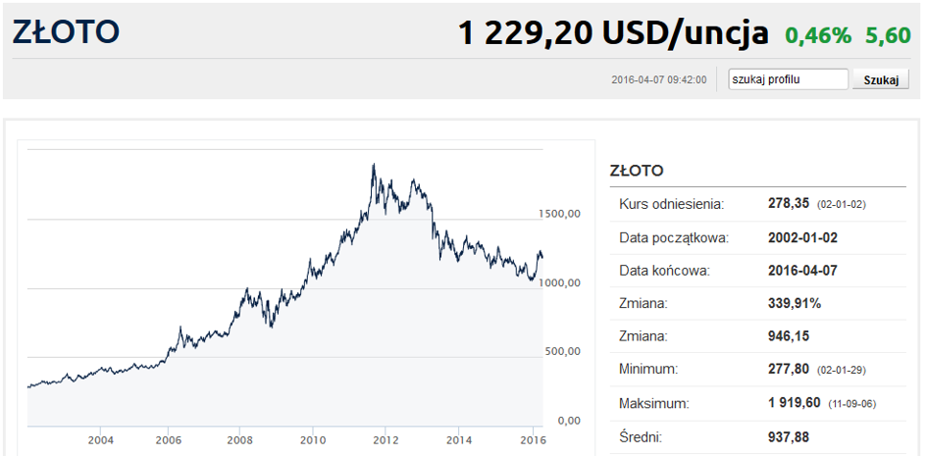The width and height of the screenshot is (927, 456).
Task: Click the 2012 label on chart axis
Action: point(385,439)
